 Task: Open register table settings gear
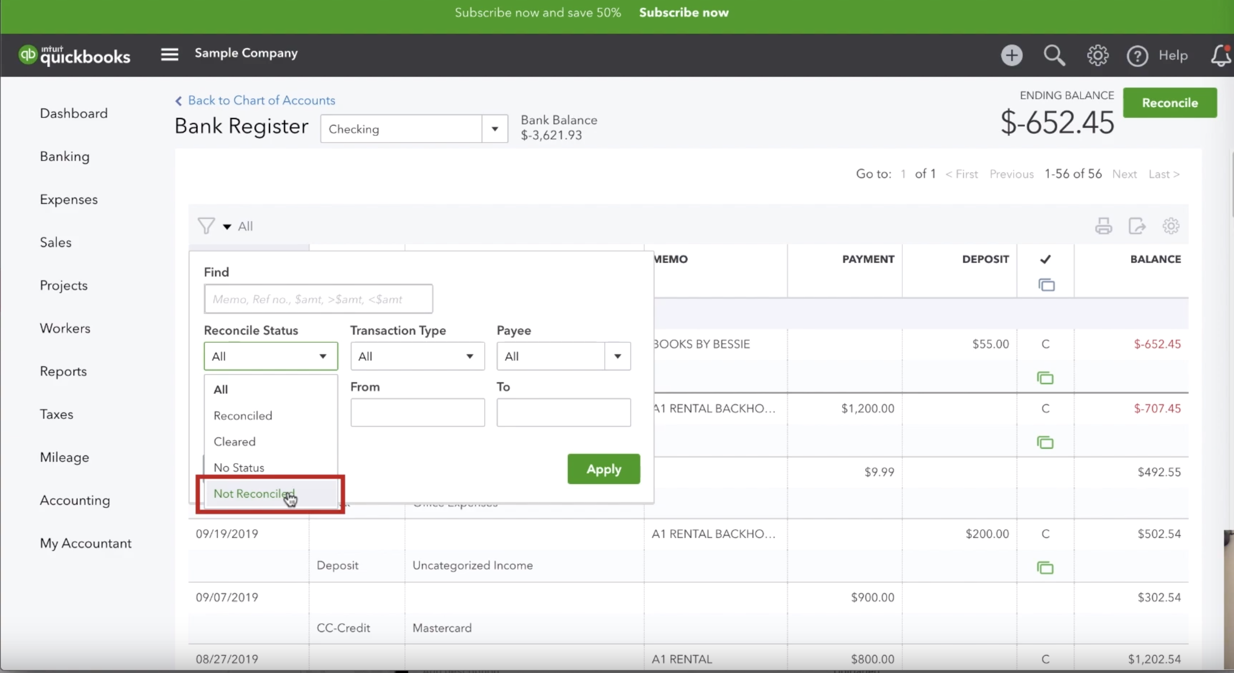click(1170, 226)
